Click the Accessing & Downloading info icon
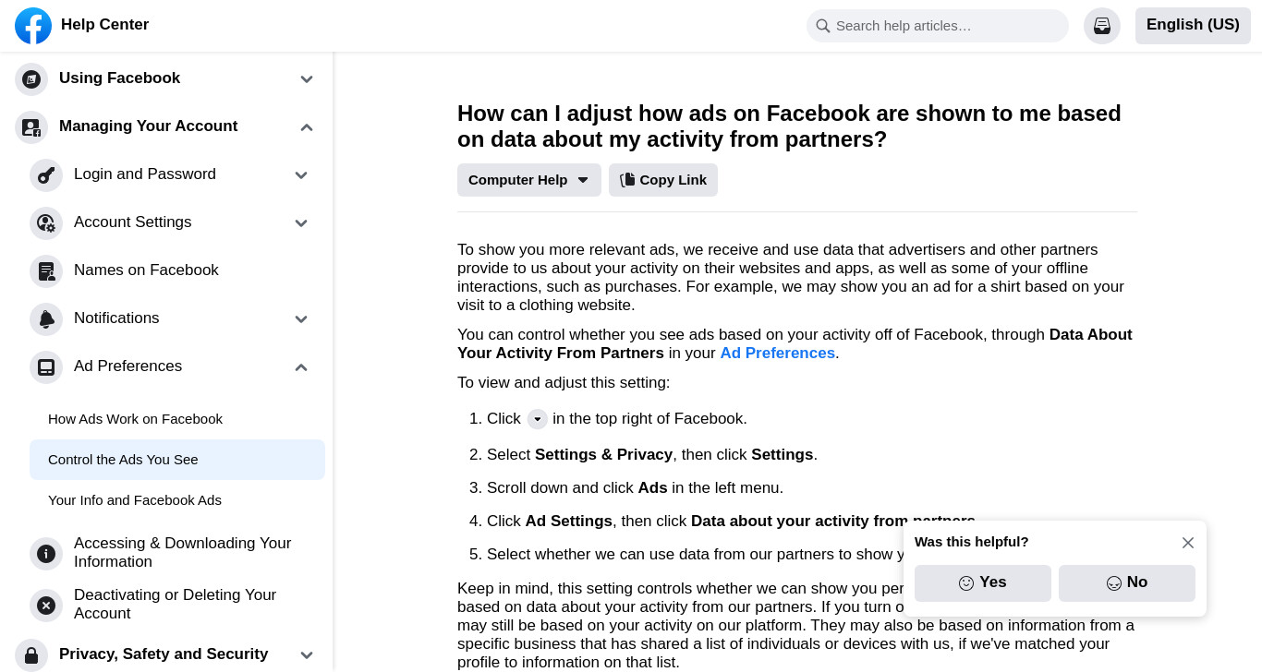Viewport: 1262px width, 672px height. 46,553
